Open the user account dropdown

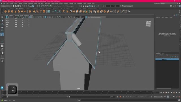[x=127, y=6]
